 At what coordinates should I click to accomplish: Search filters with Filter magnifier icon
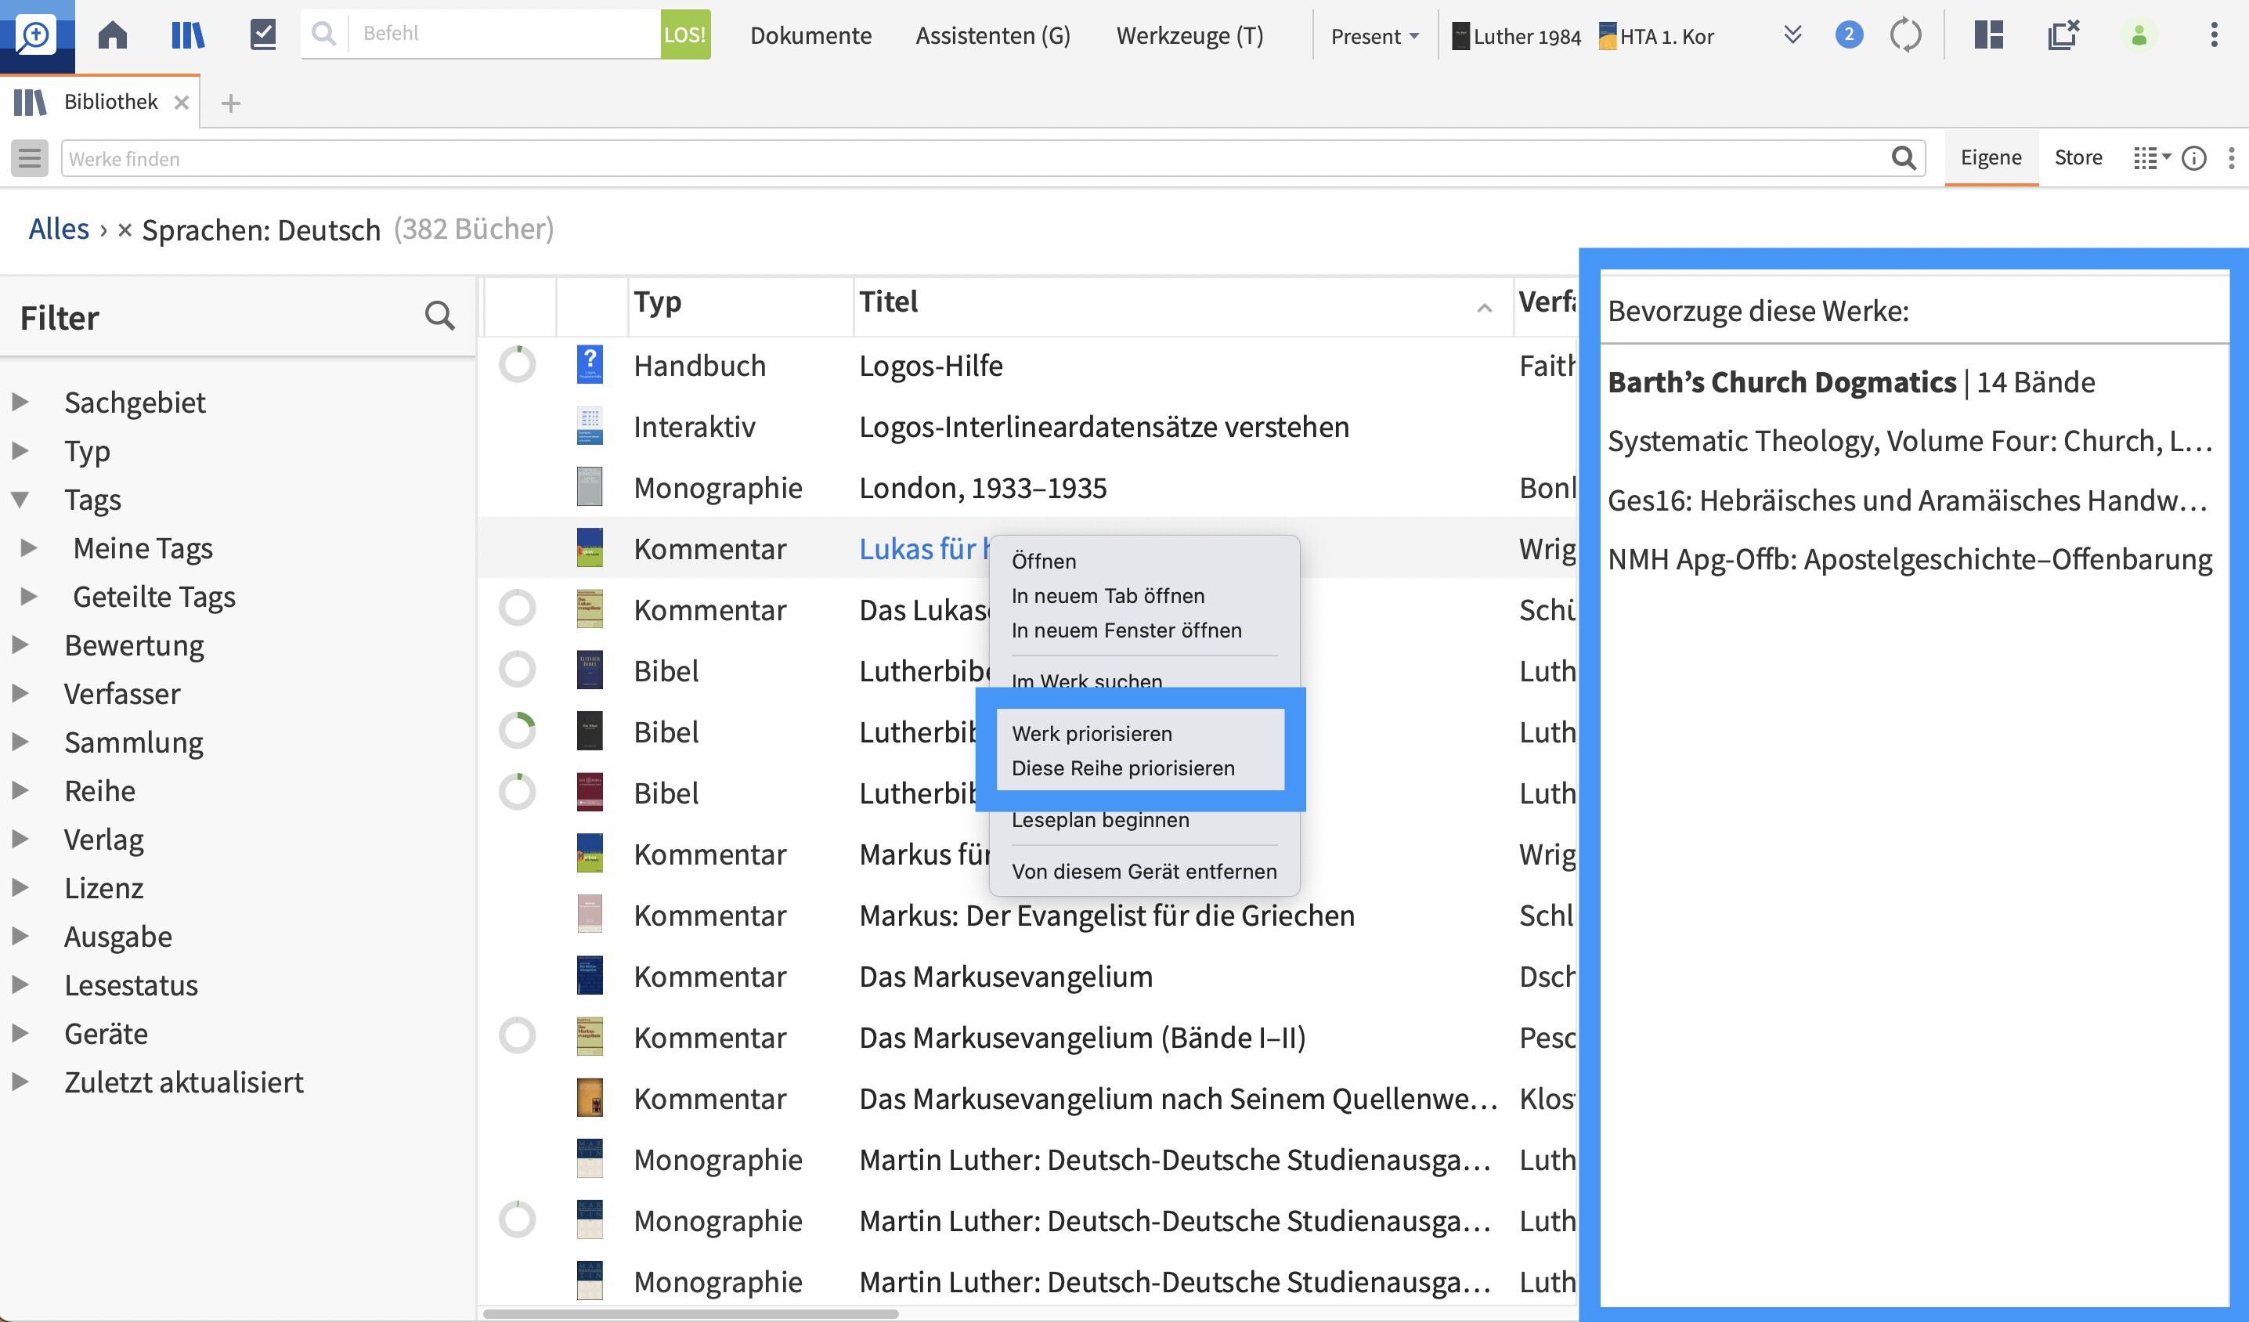[x=439, y=316]
